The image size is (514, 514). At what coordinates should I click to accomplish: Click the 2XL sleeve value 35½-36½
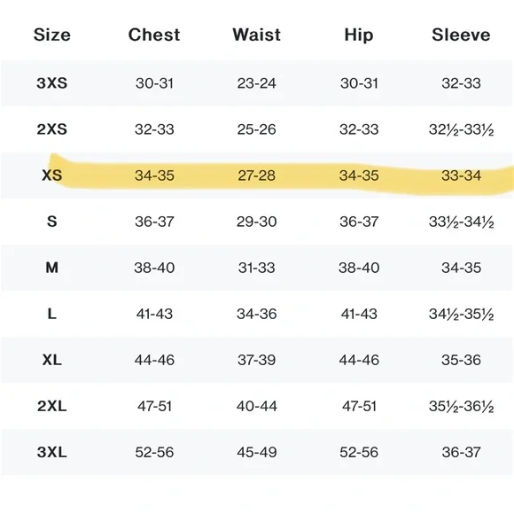(x=461, y=407)
